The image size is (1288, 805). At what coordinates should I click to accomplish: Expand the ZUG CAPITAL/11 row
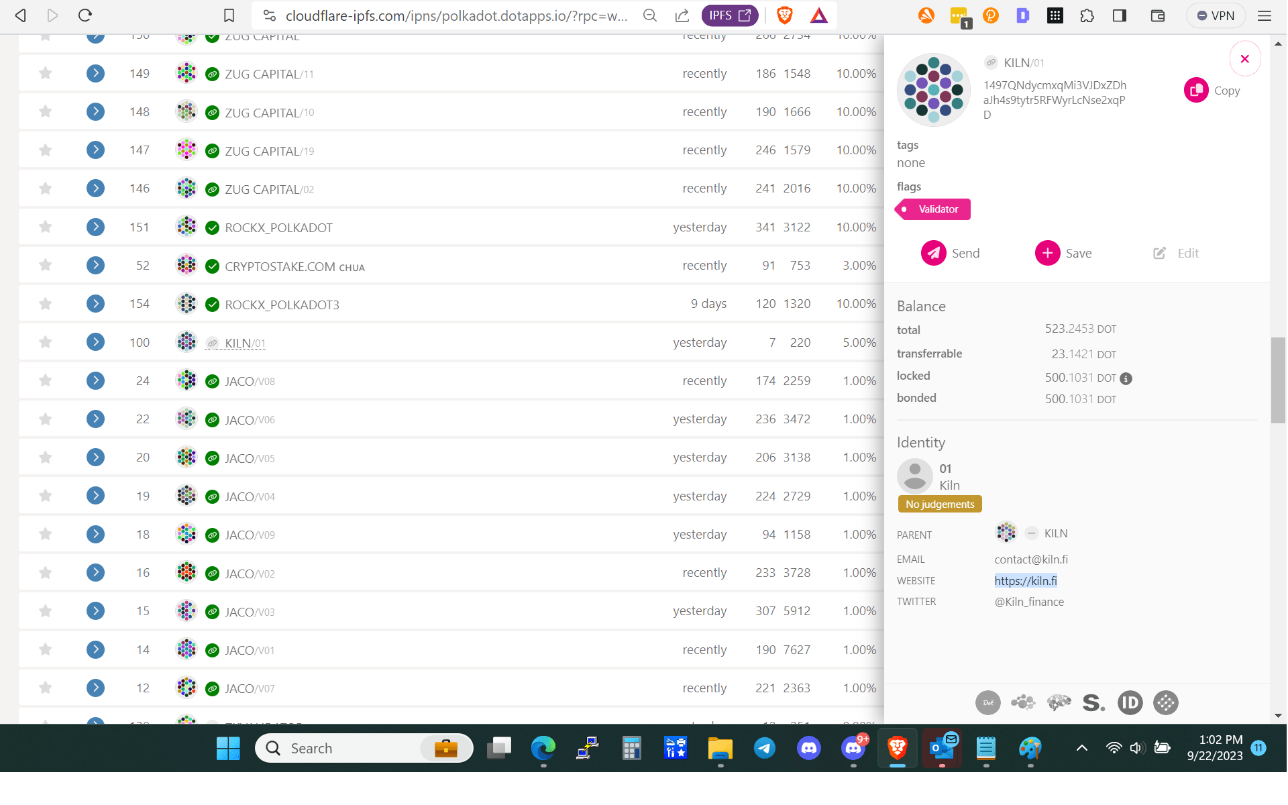pos(95,73)
